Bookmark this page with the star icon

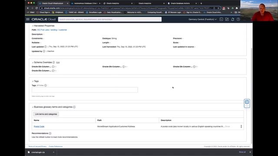tap(218, 8)
